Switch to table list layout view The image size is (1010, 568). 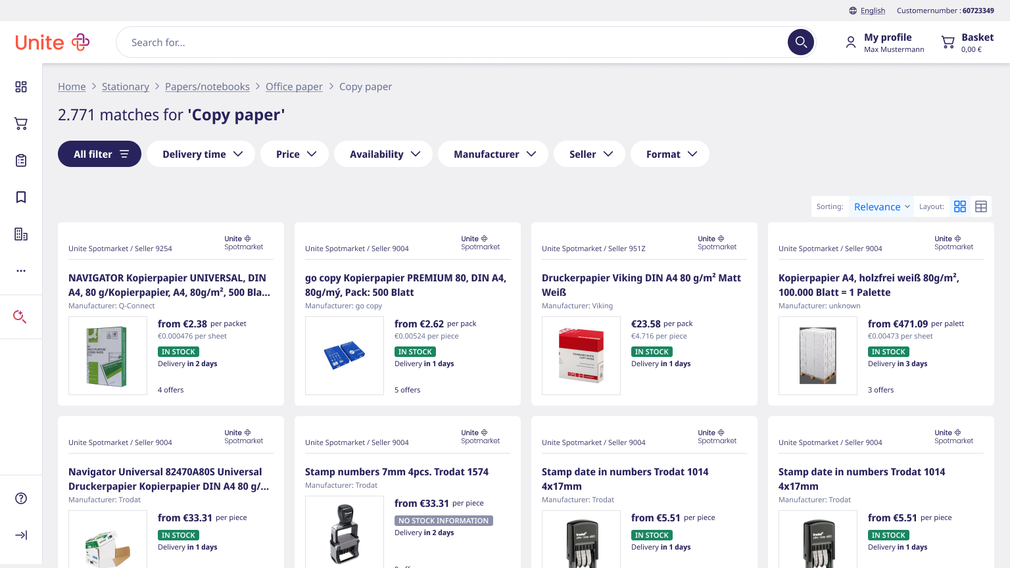pyautogui.click(x=981, y=206)
